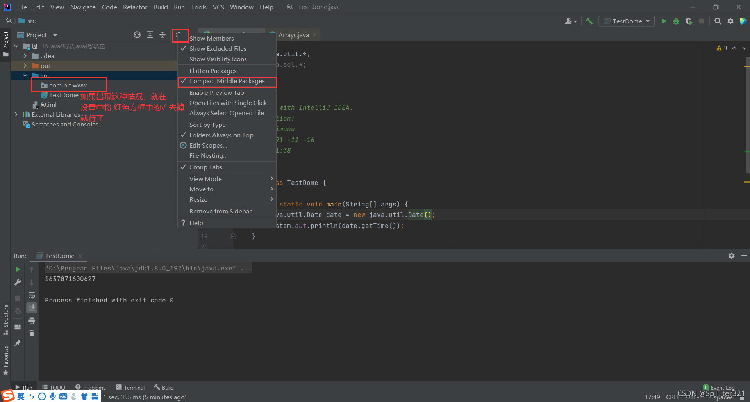
Task: Print the Run console output
Action: point(32,320)
